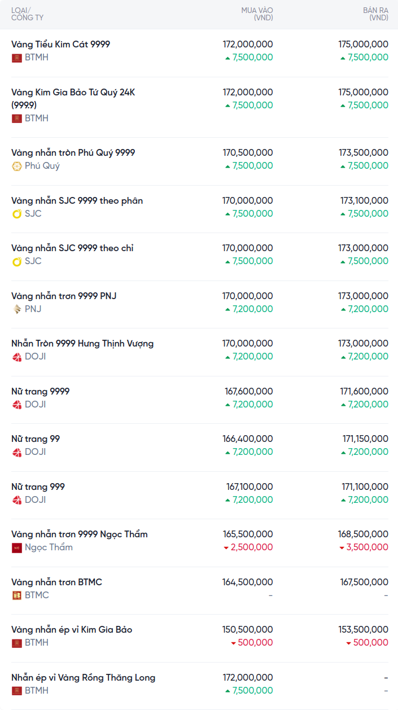Open Vàng Tiểu Kim Cát 9999 product name
This screenshot has width=398, height=710.
(60, 44)
